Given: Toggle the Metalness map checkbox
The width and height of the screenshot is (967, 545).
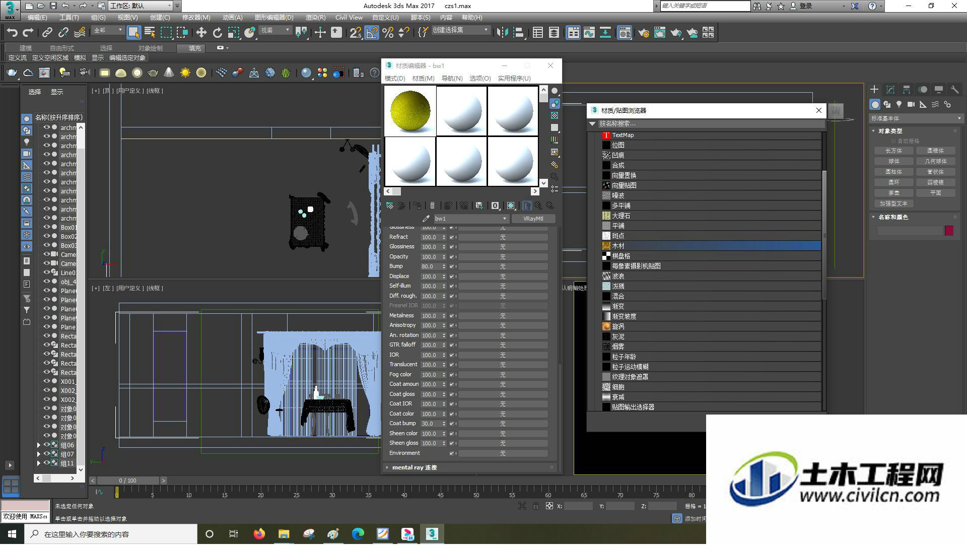Looking at the screenshot, I should tap(452, 316).
